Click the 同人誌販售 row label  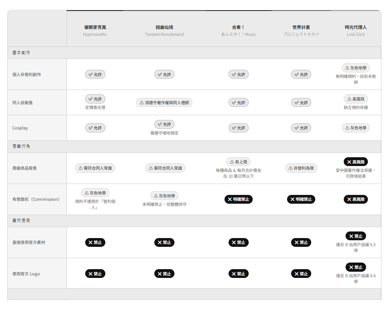click(x=23, y=103)
